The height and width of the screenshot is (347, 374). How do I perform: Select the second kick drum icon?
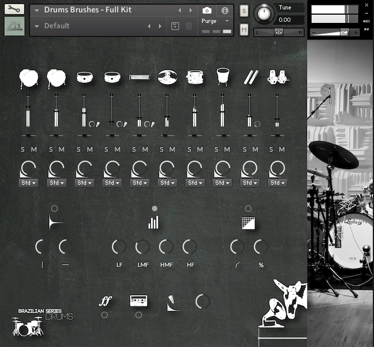[x=57, y=78]
